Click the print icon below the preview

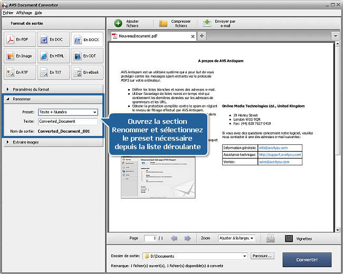point(271,238)
